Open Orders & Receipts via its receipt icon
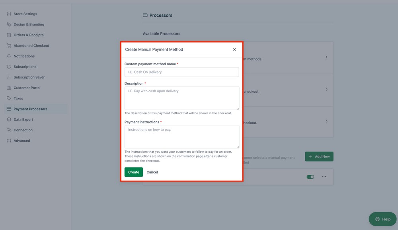 pyautogui.click(x=9, y=35)
